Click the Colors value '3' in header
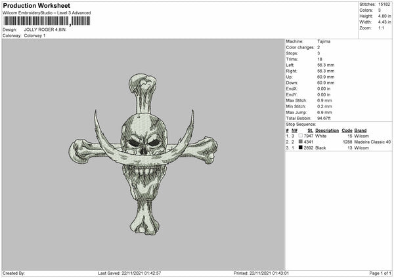Screen dimensions: 394x278 click(x=380, y=10)
